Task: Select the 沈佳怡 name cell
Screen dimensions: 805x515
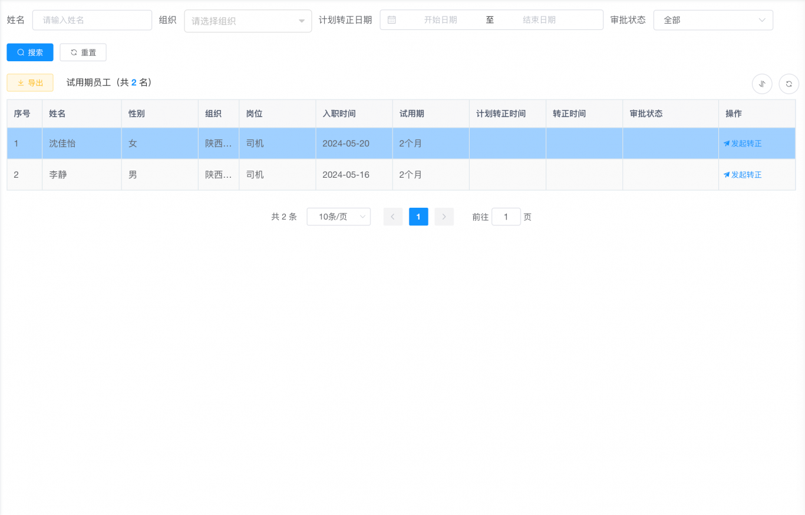Action: point(82,143)
